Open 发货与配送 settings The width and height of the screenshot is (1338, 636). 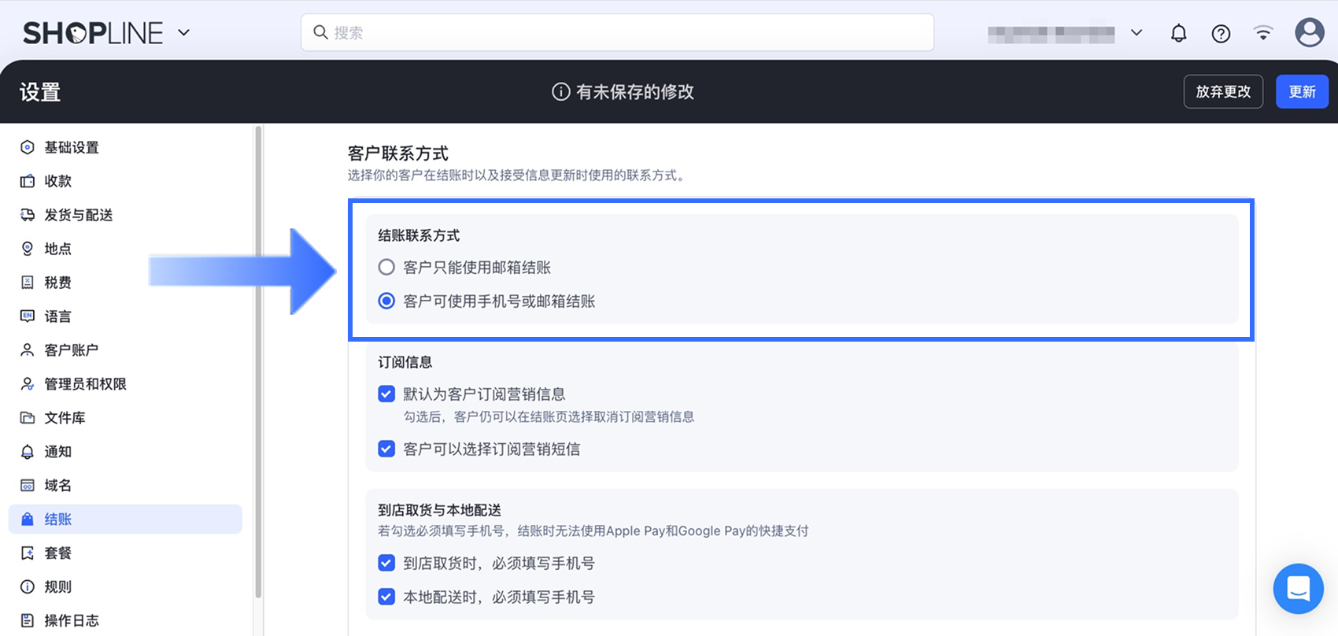[78, 215]
